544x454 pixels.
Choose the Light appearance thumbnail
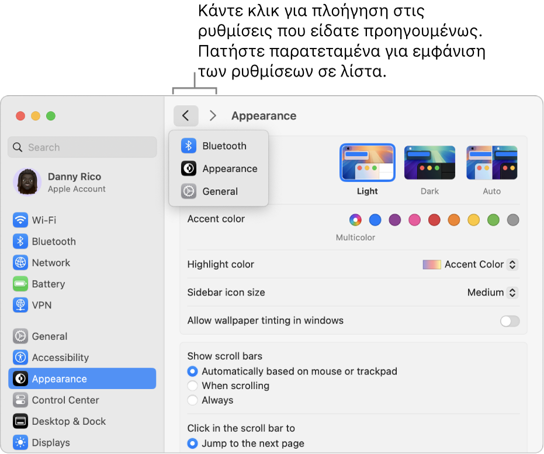[368, 162]
